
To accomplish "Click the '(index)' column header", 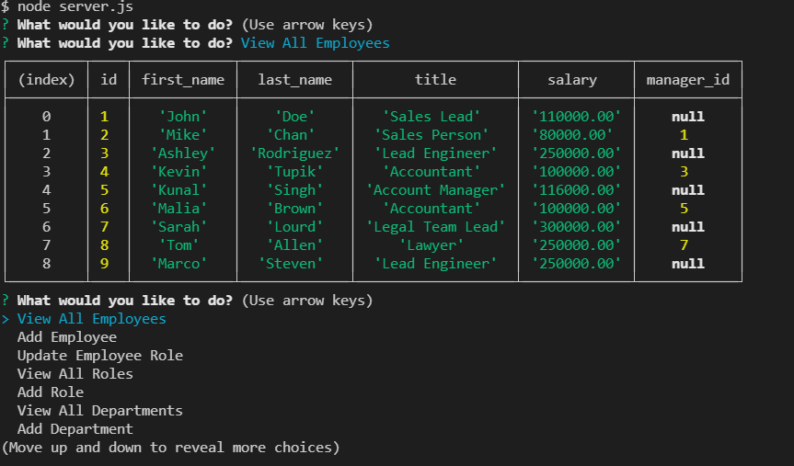I will point(46,80).
